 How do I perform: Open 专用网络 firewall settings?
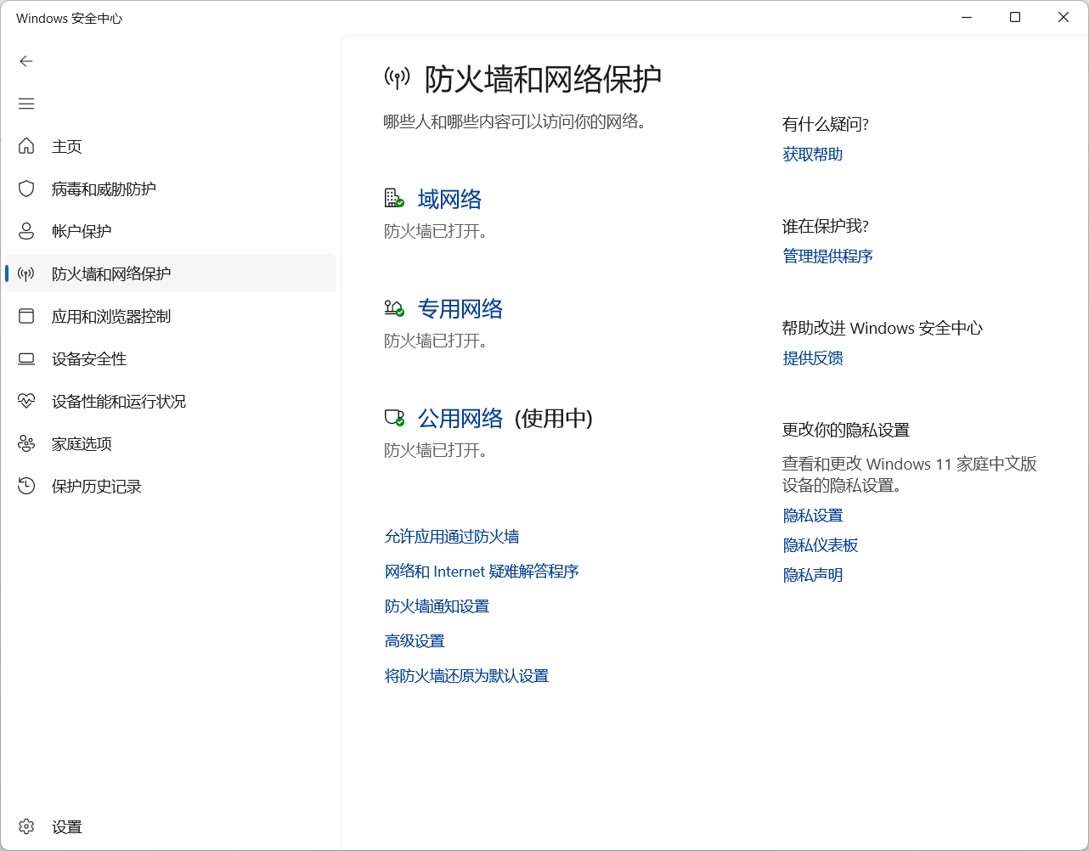click(460, 309)
